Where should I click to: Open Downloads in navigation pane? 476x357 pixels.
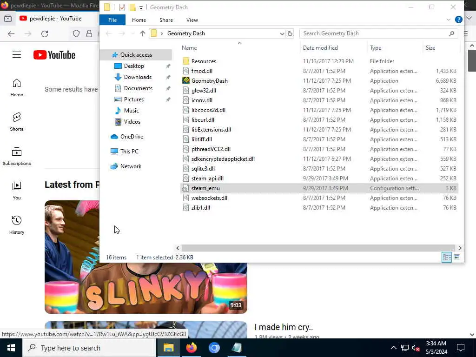138,77
